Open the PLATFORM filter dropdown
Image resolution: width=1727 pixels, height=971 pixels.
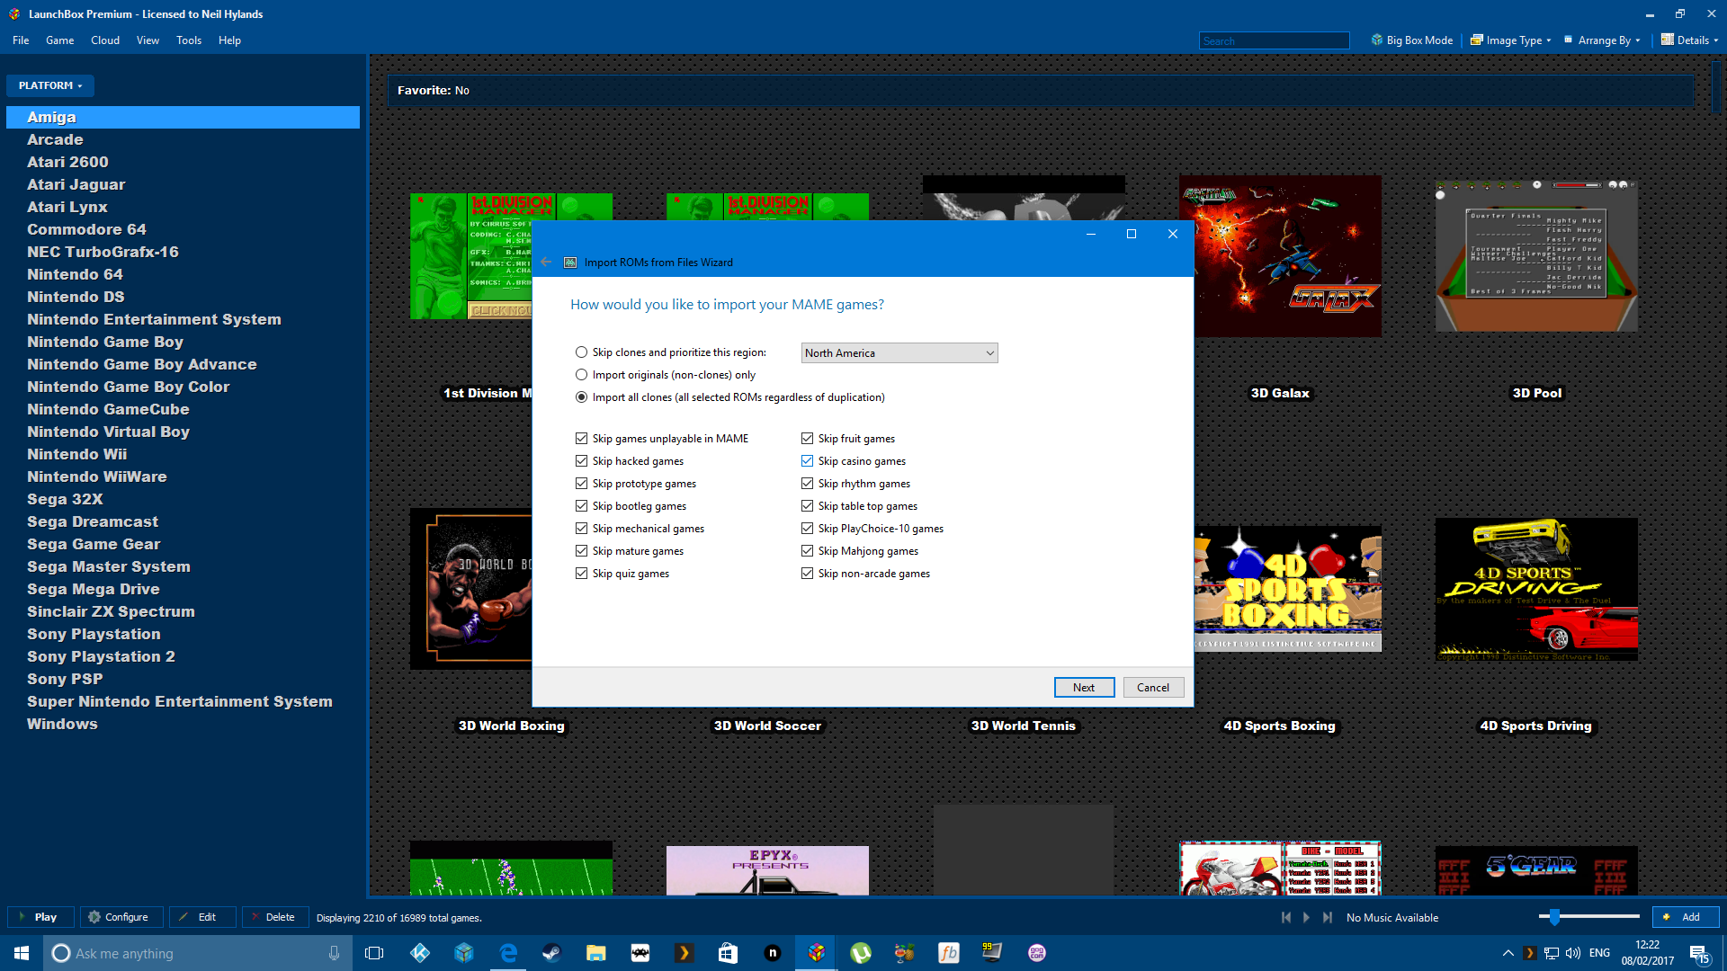[x=50, y=85]
